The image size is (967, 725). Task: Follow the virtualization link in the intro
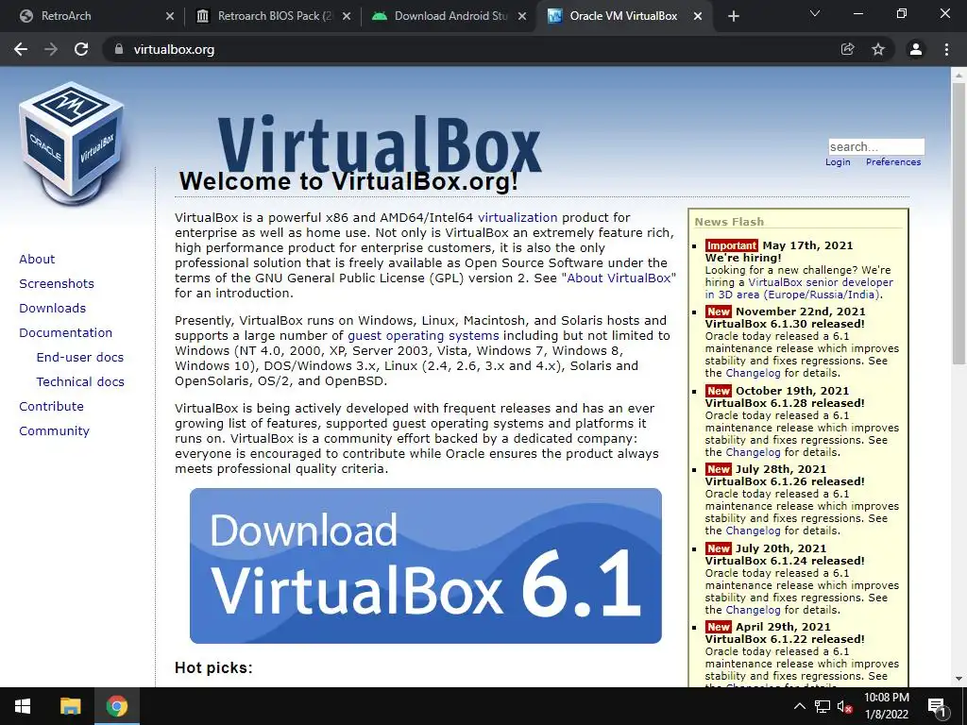pos(517,218)
